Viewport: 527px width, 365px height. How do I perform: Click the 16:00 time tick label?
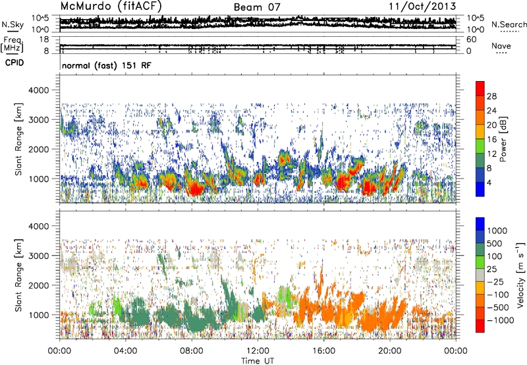click(323, 351)
